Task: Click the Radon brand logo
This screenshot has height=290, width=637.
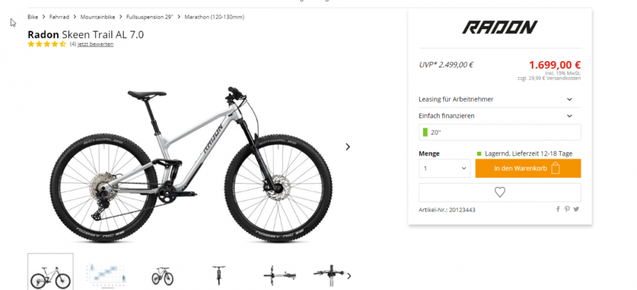Action: 499,27
